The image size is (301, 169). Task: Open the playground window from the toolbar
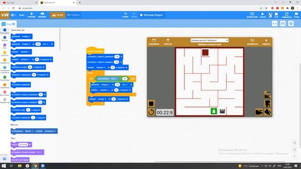click(x=252, y=15)
